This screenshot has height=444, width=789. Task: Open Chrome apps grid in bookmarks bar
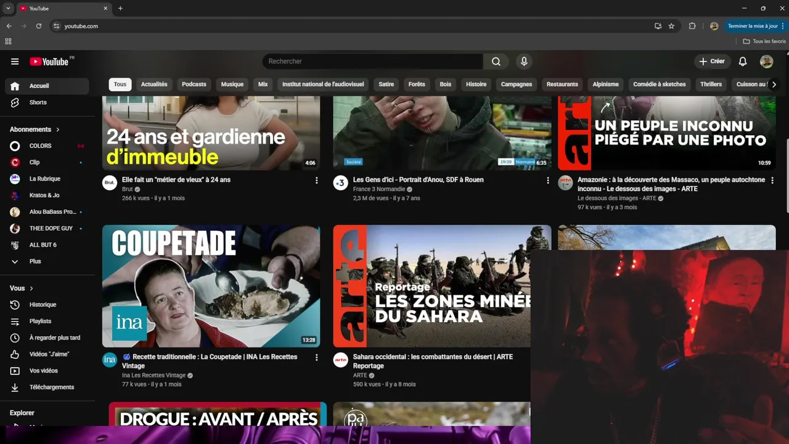coord(8,41)
